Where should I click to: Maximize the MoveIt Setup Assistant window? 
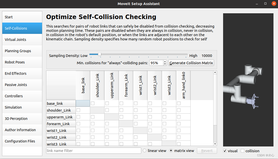pos(265,4)
